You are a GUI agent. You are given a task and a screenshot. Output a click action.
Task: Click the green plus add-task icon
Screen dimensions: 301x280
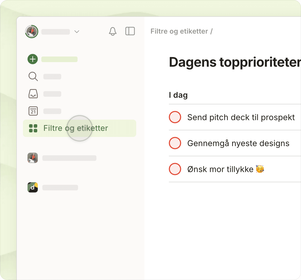33,59
